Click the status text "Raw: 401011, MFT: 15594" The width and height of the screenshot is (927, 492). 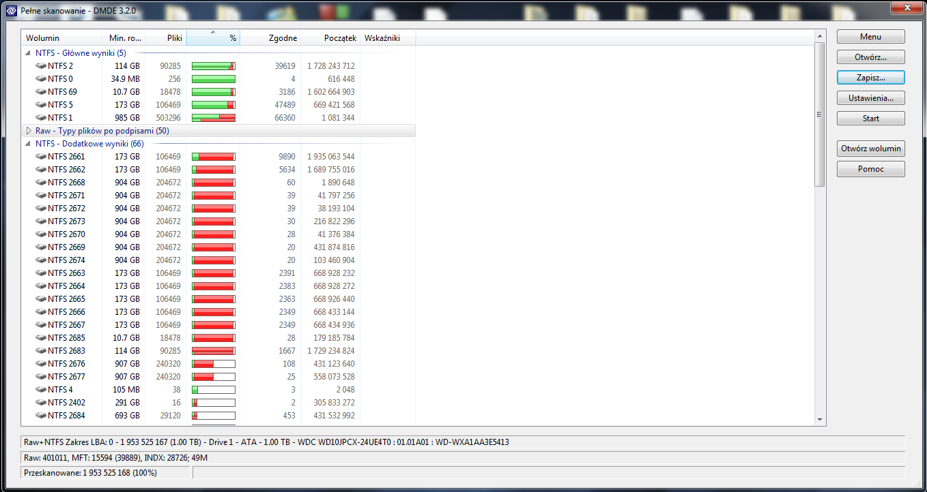463,457
